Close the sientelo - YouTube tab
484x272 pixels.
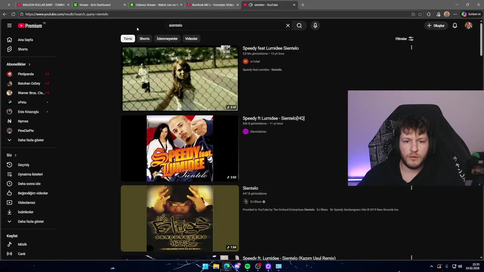[294, 5]
